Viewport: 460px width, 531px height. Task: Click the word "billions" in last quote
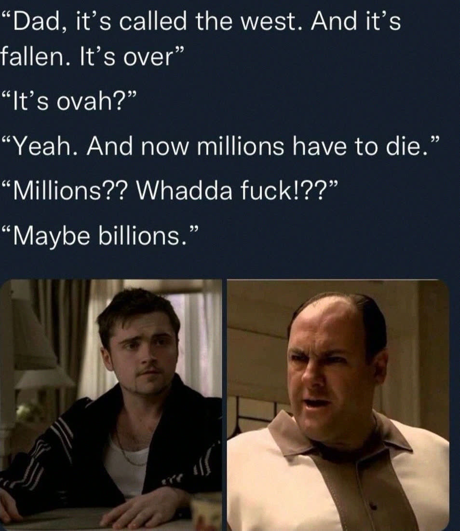tap(138, 236)
